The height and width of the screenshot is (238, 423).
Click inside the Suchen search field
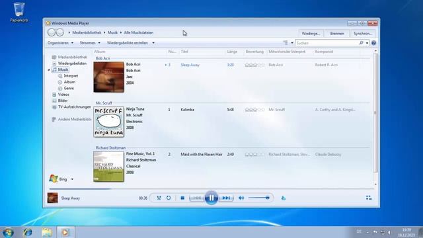[327, 43]
